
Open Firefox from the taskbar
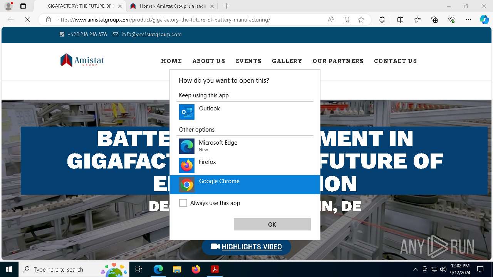click(196, 269)
